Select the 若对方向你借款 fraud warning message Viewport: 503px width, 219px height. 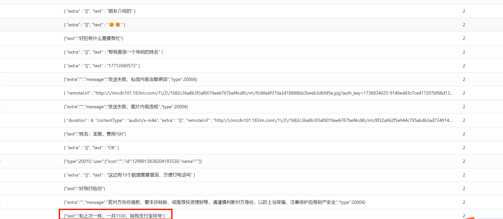pyautogui.click(x=215, y=202)
